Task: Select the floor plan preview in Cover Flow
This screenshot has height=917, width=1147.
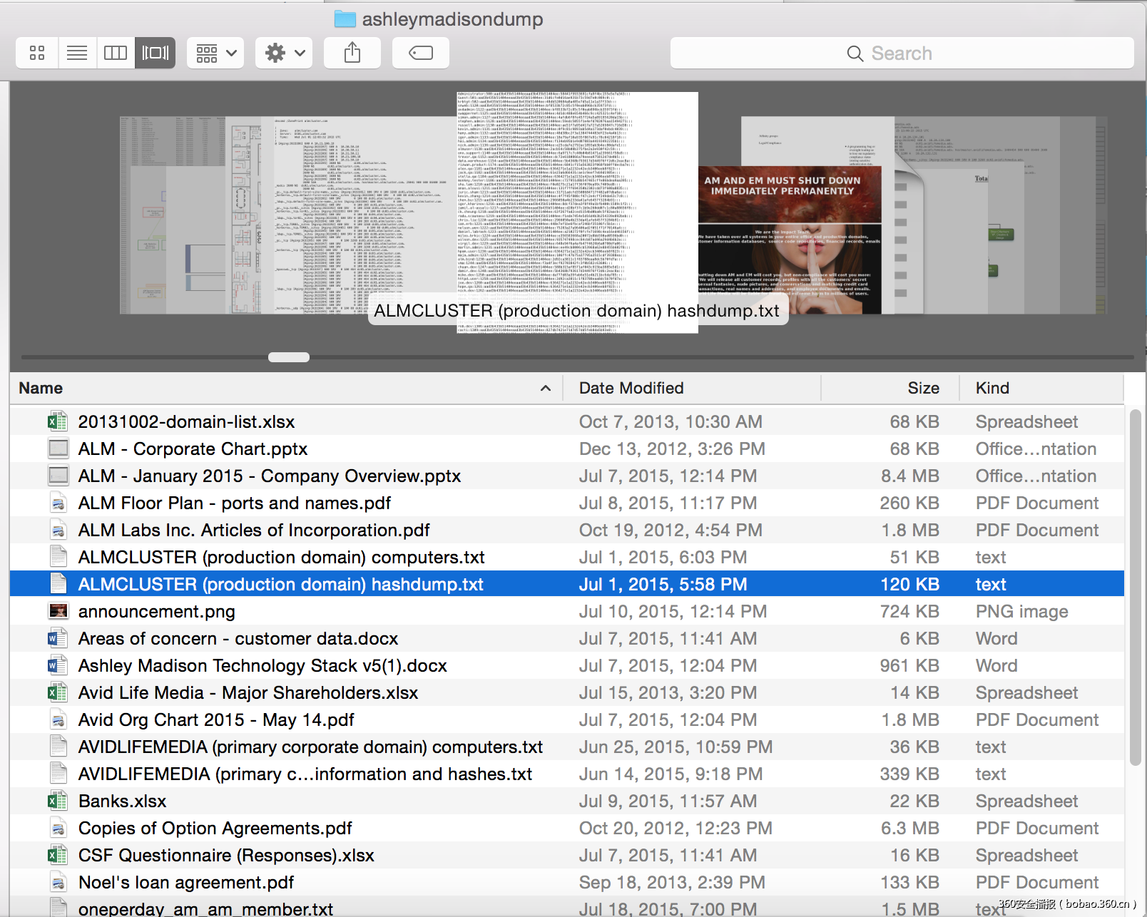Action: pos(244,215)
